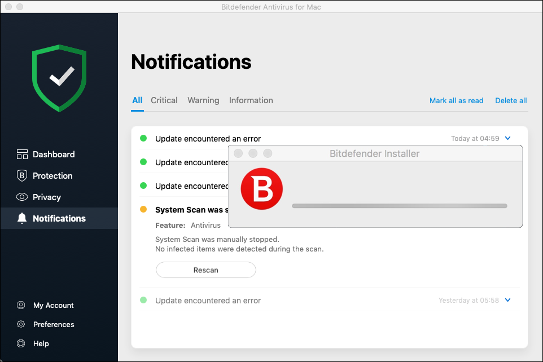Select Notifications label in the sidebar
The image size is (543, 362).
pos(59,218)
